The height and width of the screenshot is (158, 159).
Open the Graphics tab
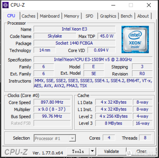108,16
